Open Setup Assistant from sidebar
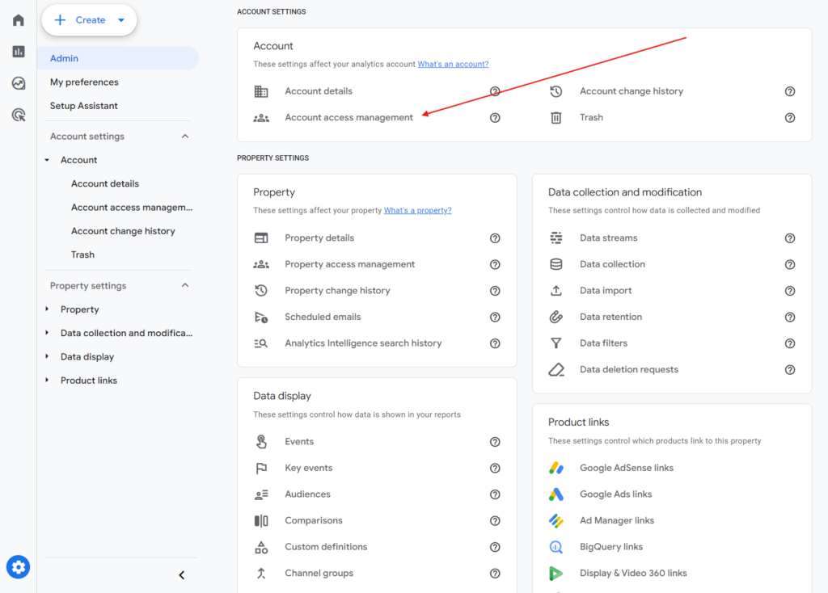 click(84, 106)
